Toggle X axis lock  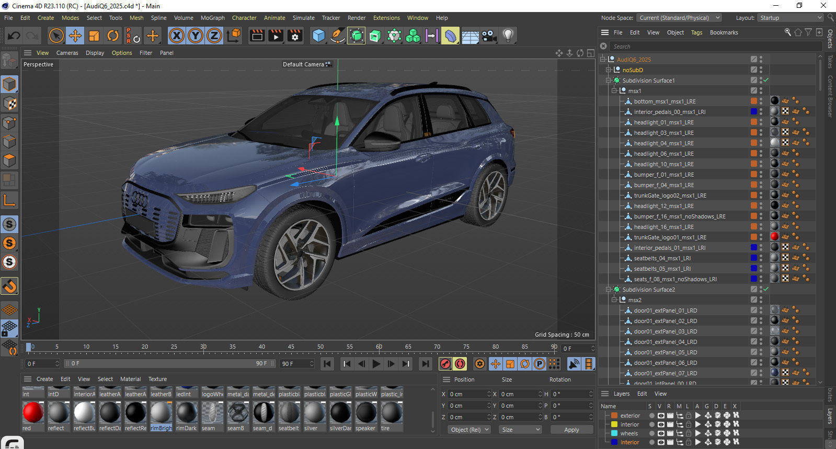point(177,36)
